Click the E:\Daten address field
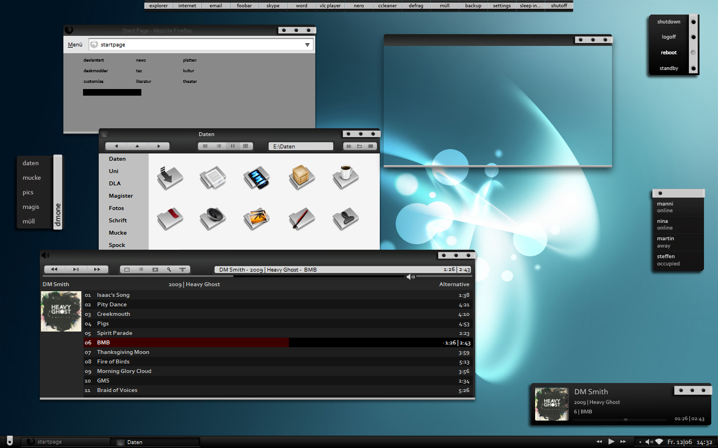718x448 pixels. [x=301, y=146]
